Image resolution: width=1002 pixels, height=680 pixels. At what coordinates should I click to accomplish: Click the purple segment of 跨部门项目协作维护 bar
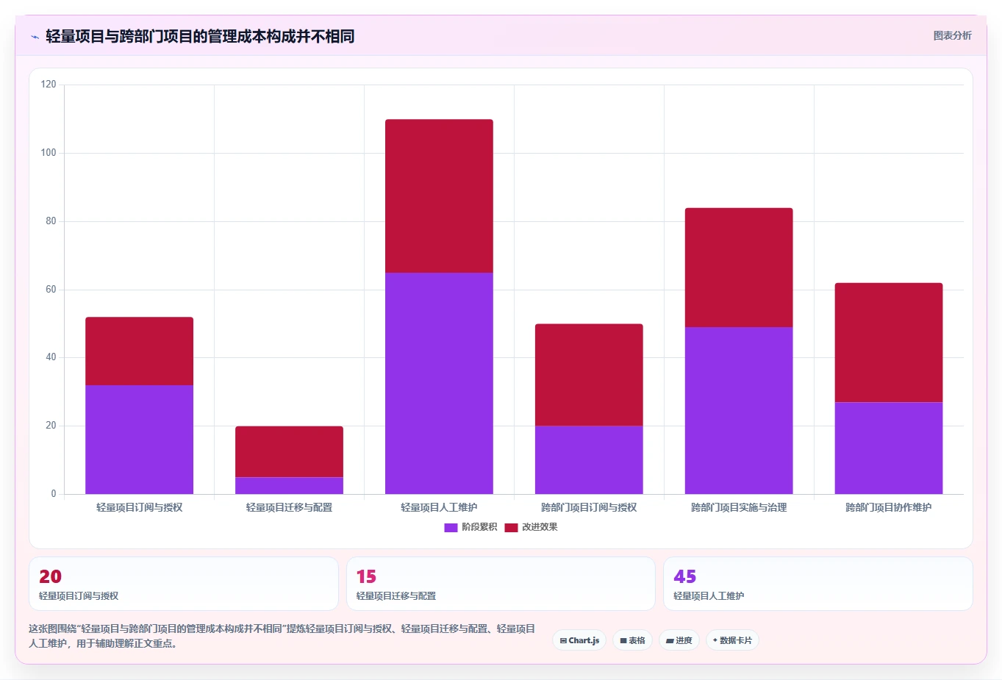point(889,448)
